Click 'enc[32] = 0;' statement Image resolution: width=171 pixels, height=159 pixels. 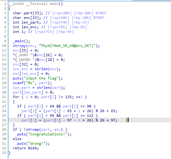click(26, 64)
